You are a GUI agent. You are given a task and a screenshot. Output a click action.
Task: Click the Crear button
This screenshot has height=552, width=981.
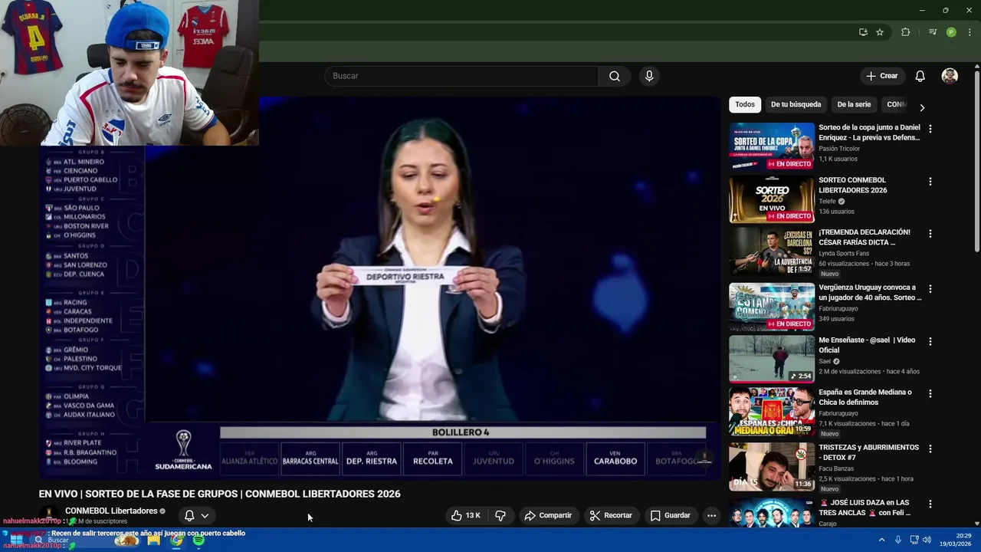882,76
